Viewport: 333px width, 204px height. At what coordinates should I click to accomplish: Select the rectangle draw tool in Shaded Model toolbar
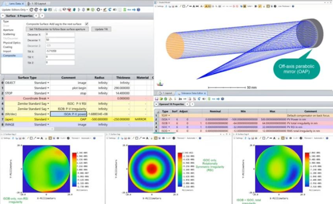(x=184, y=7)
